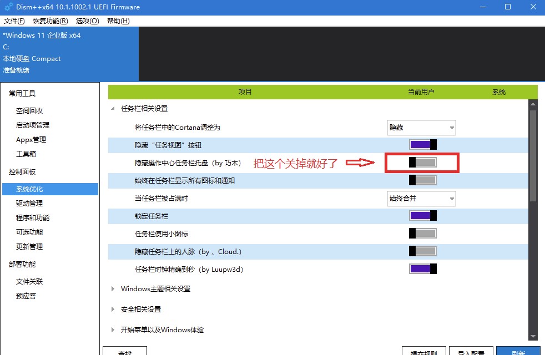This screenshot has width=545, height=355.
Task: Click the 导入配置 button
Action: pos(471,351)
